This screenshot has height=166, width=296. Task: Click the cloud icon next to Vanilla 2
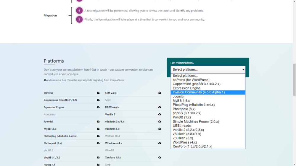tap(160, 114)
